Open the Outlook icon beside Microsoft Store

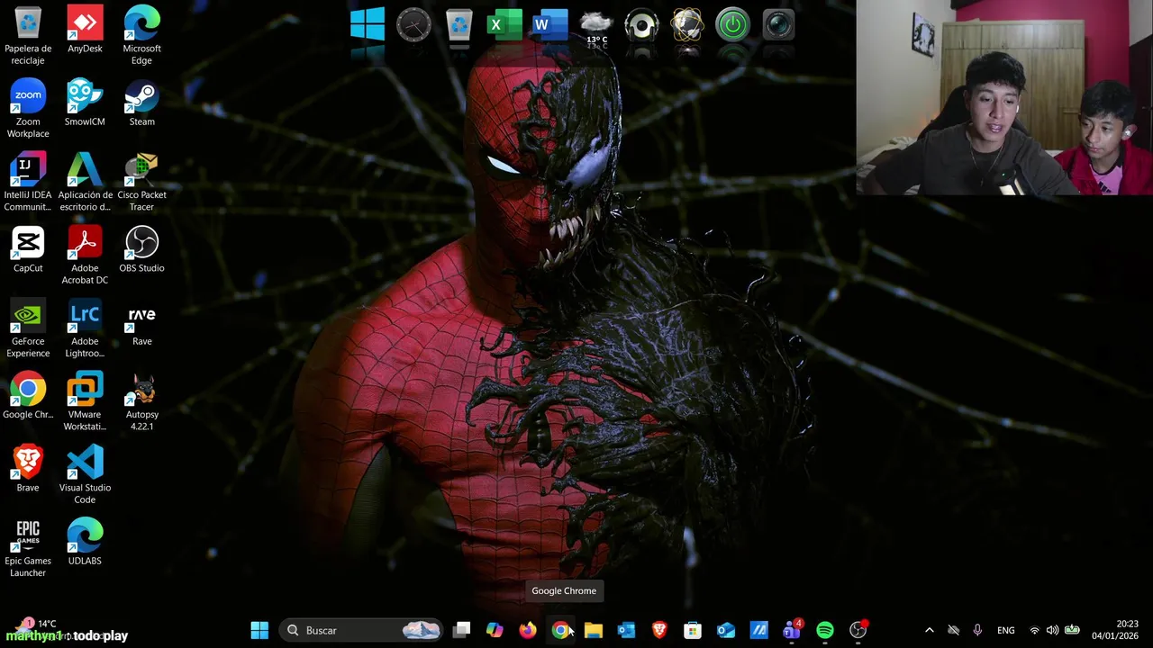726,630
